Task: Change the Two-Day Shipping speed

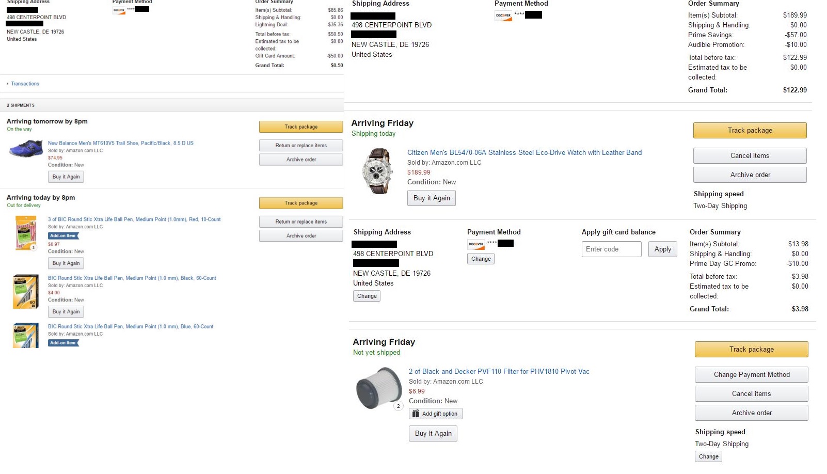Action: point(708,456)
